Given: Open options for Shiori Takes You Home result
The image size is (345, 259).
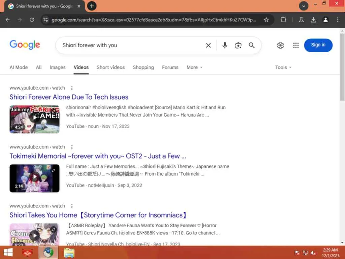Looking at the screenshot, I should tap(72, 206).
